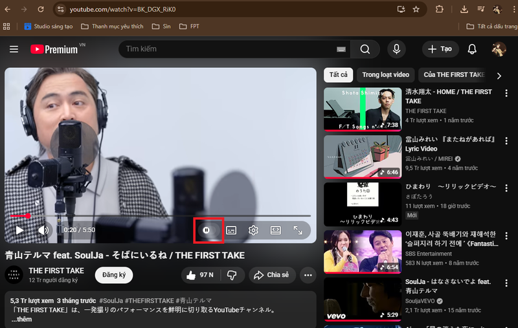Go back with browser back arrow

click(x=7, y=9)
